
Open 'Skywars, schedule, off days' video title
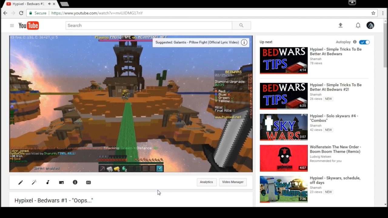pos(335,180)
